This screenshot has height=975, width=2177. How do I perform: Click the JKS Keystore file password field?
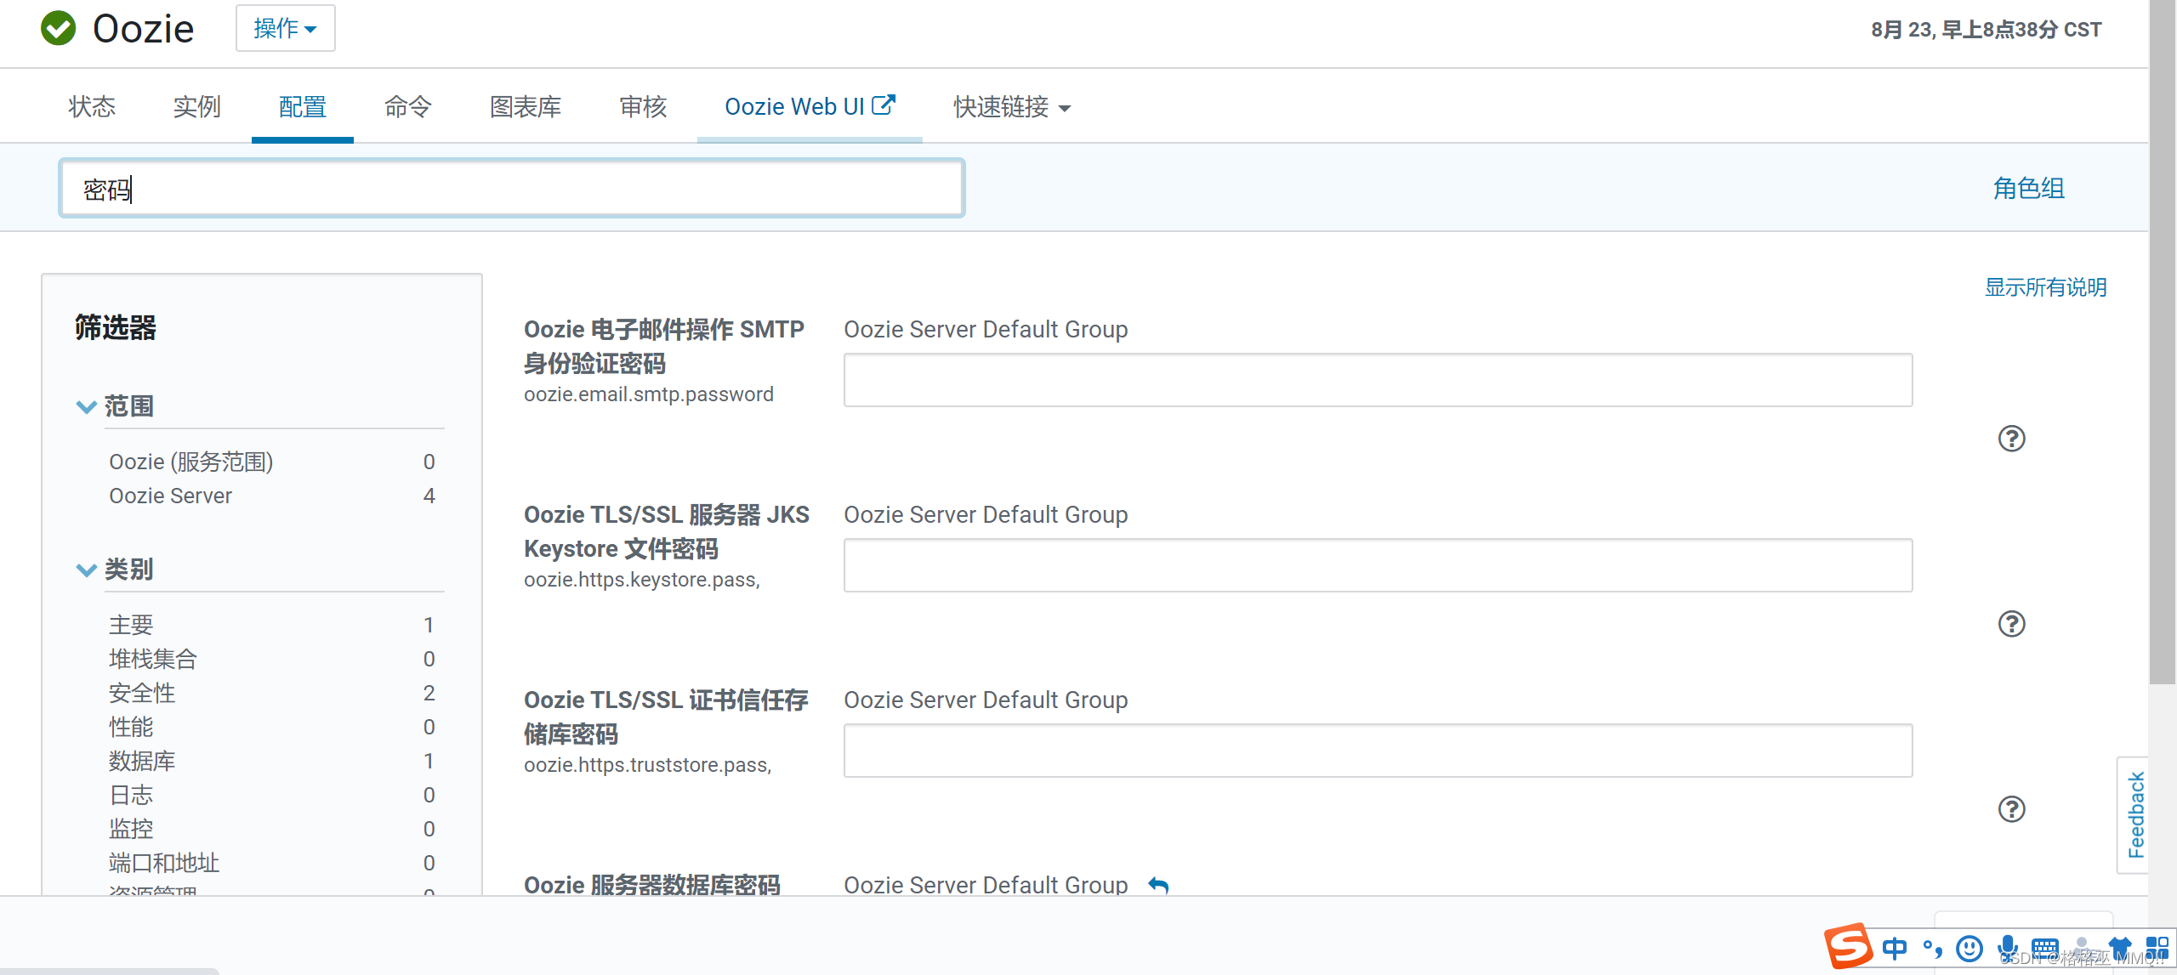[x=1378, y=565]
